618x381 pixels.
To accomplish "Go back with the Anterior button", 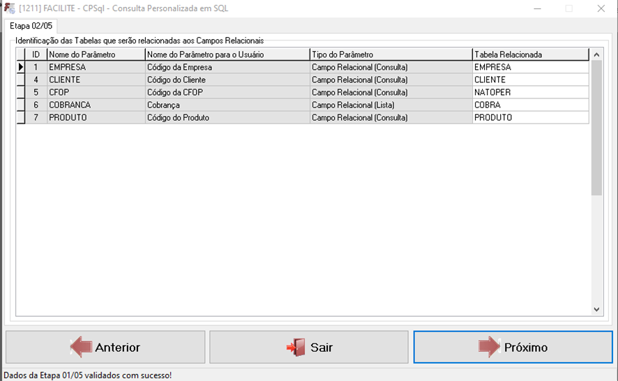I will point(105,348).
